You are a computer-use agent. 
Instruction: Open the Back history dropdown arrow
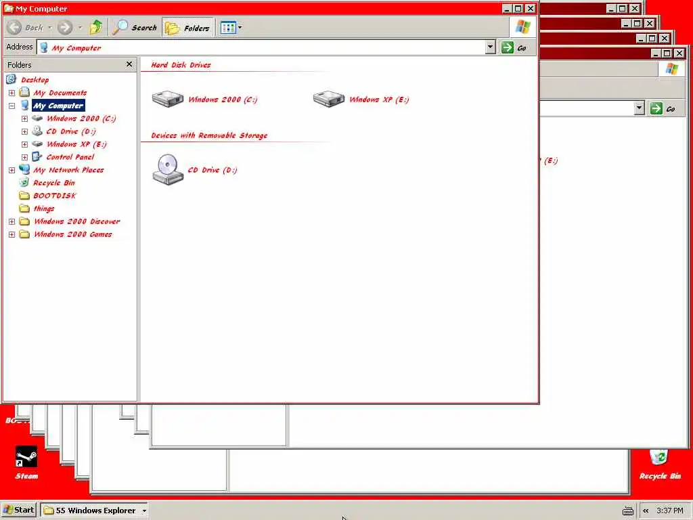click(49, 27)
